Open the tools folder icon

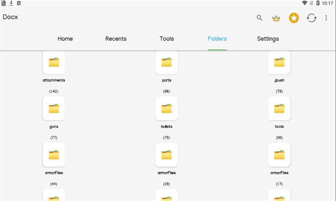(279, 108)
